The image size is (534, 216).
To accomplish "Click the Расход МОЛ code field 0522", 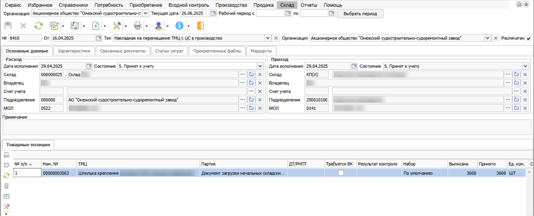I will tap(52, 108).
